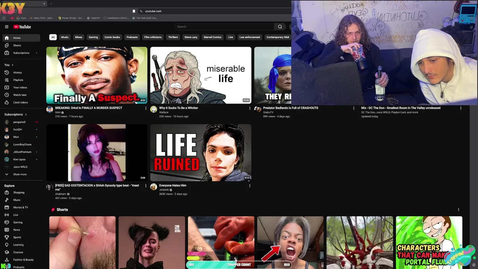Open Your videos in the sidebar
The image size is (478, 269).
click(21, 87)
